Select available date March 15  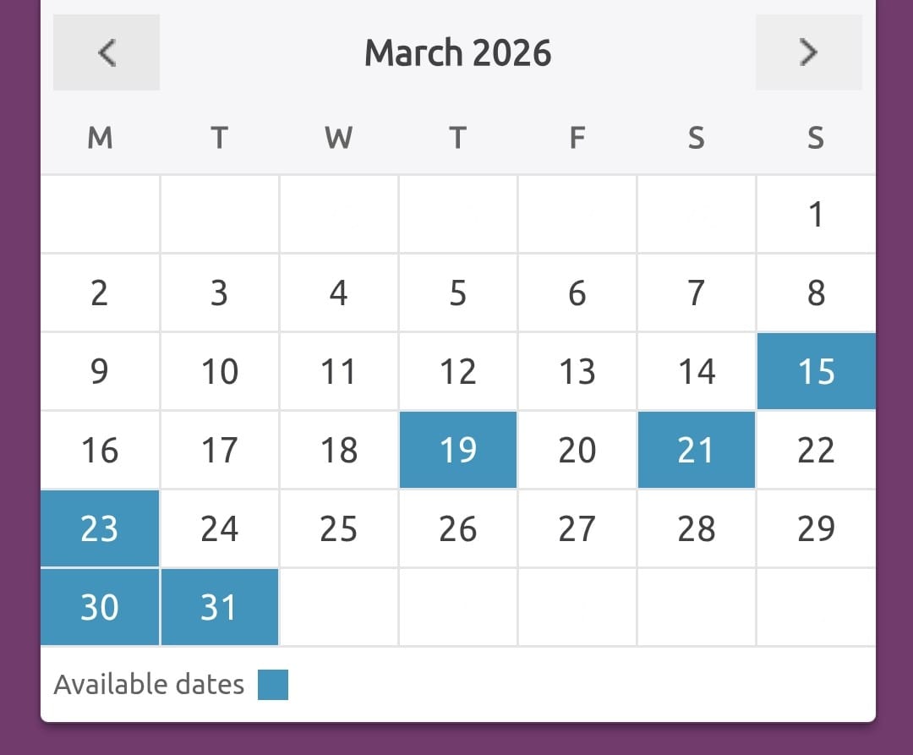click(x=816, y=372)
